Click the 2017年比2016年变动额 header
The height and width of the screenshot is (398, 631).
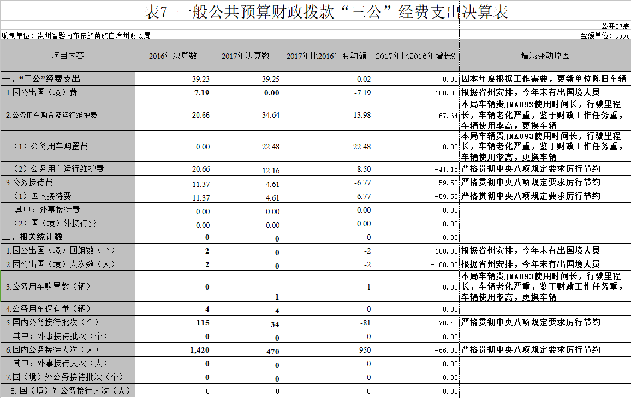pos(326,56)
